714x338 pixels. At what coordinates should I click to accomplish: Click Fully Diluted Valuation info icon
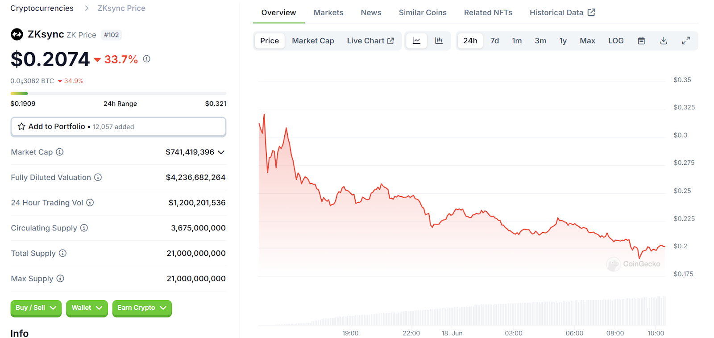tap(98, 177)
